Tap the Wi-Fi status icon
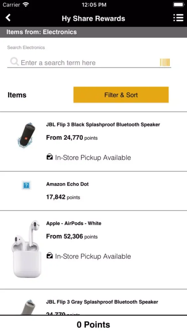Screen dimensions: 187x333 26,5
